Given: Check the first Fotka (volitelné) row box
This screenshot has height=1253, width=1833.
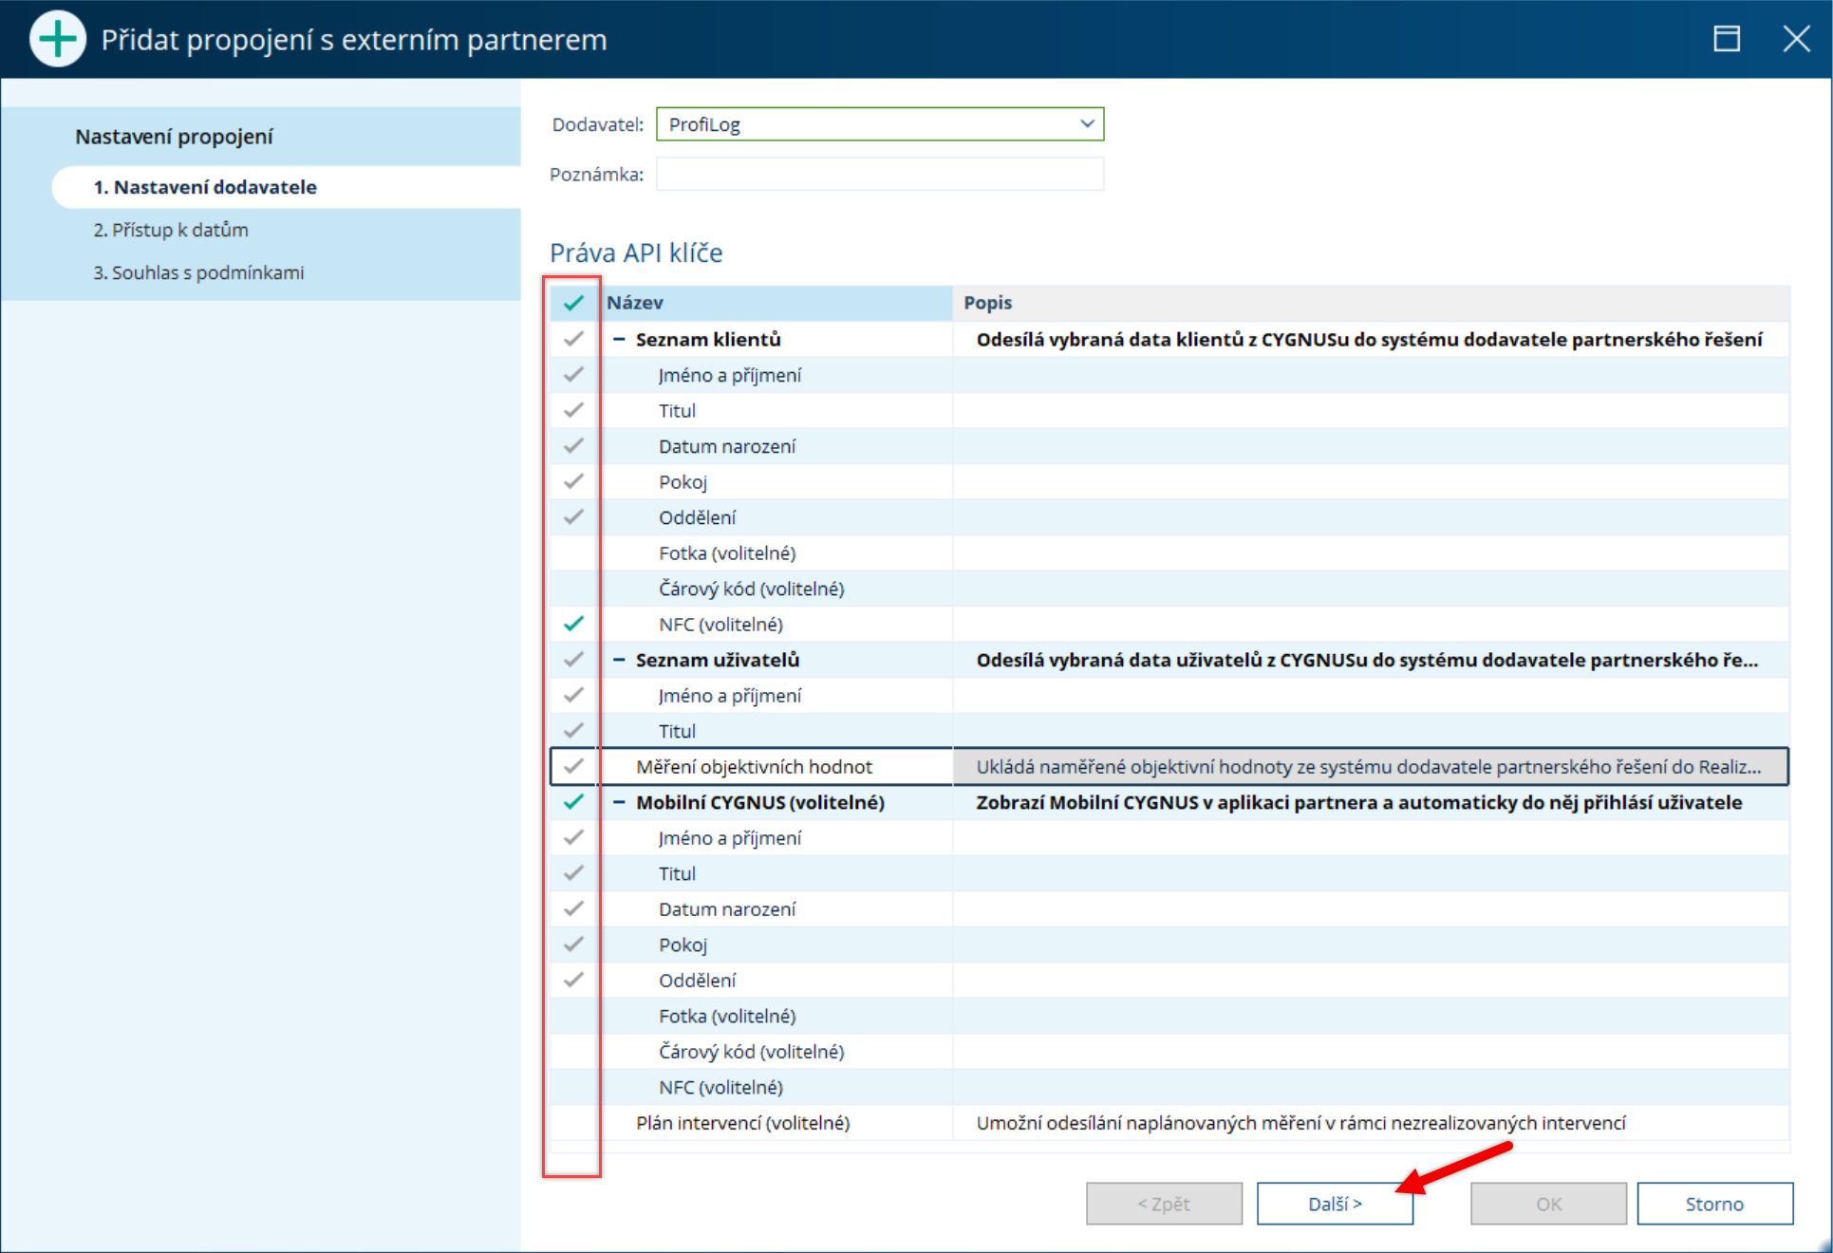Looking at the screenshot, I should (x=573, y=552).
